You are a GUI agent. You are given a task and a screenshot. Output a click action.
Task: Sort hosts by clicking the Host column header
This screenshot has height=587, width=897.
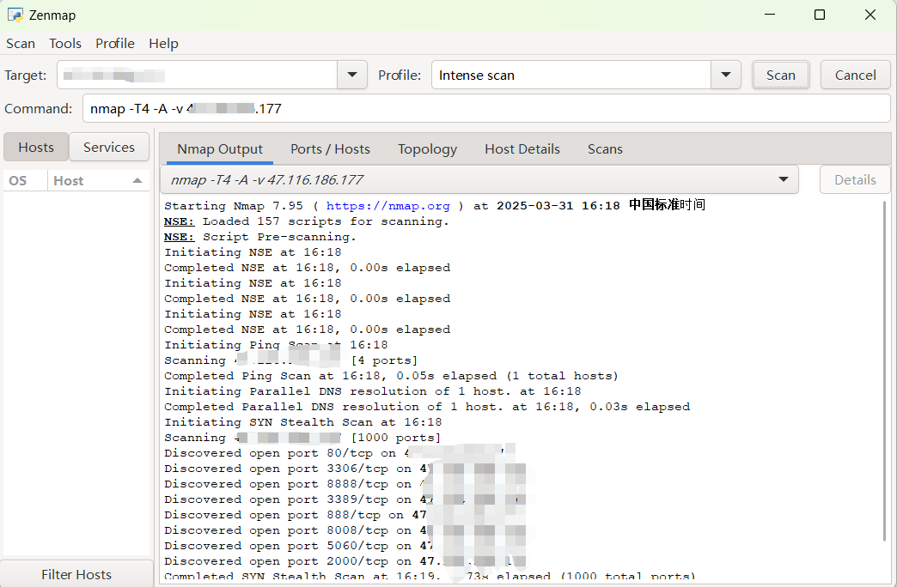67,180
